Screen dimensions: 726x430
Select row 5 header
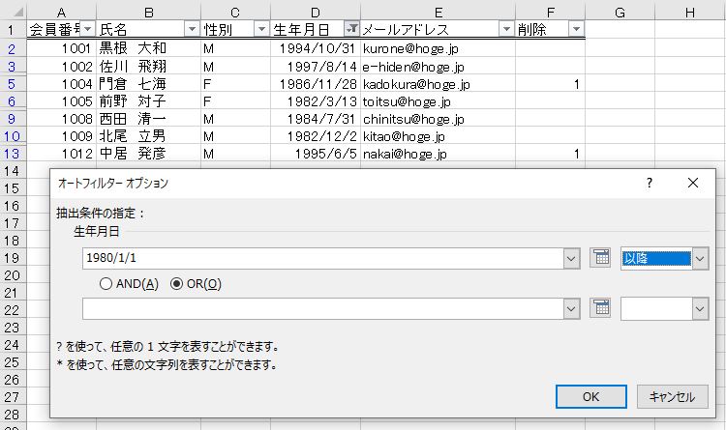click(12, 84)
